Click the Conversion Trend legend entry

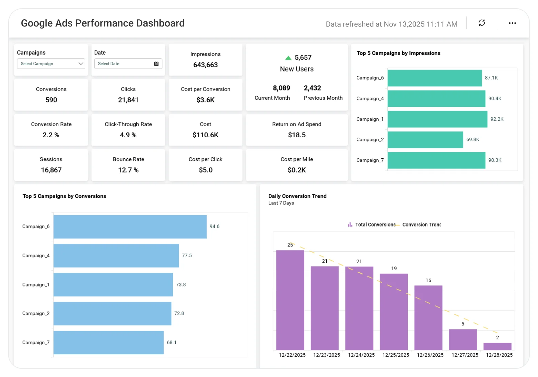click(x=419, y=224)
